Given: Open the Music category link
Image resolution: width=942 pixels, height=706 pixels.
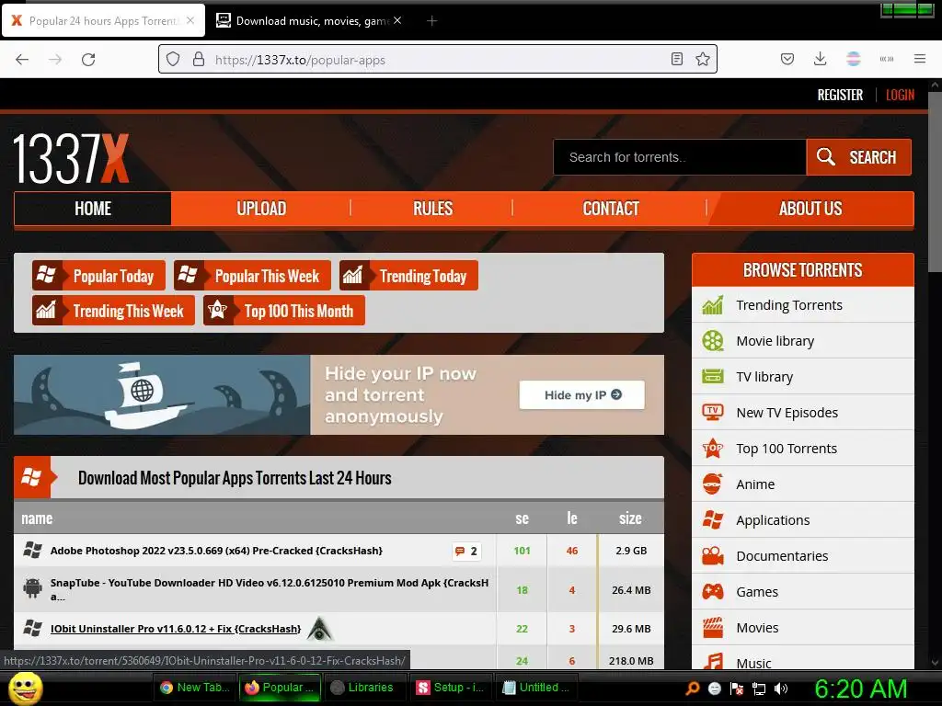Looking at the screenshot, I should pyautogui.click(x=753, y=663).
